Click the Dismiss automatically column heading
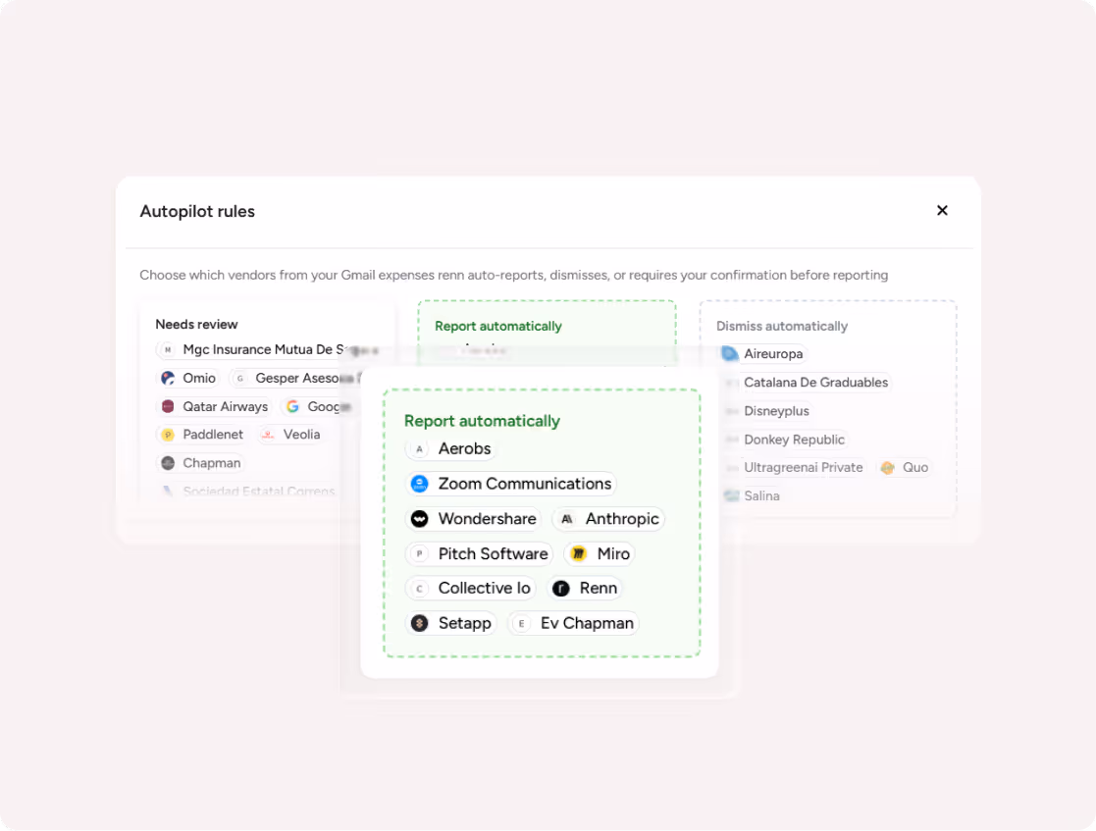 [x=781, y=327]
